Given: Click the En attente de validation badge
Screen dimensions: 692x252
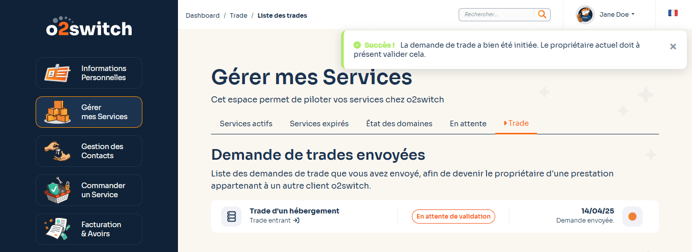Looking at the screenshot, I should [453, 217].
